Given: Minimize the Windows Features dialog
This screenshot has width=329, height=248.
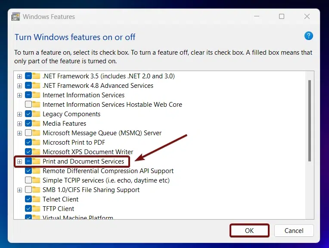Looking at the screenshot, I should click(x=257, y=16).
